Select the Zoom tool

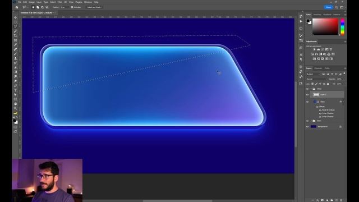click(15, 108)
